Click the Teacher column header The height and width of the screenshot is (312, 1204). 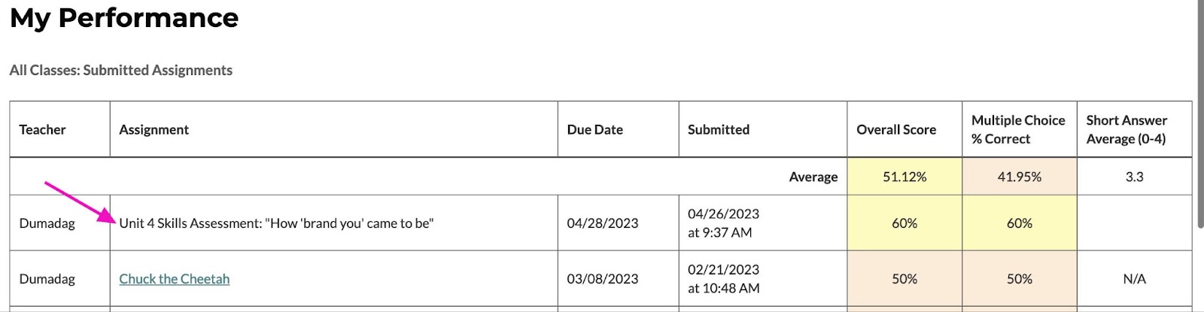[43, 129]
